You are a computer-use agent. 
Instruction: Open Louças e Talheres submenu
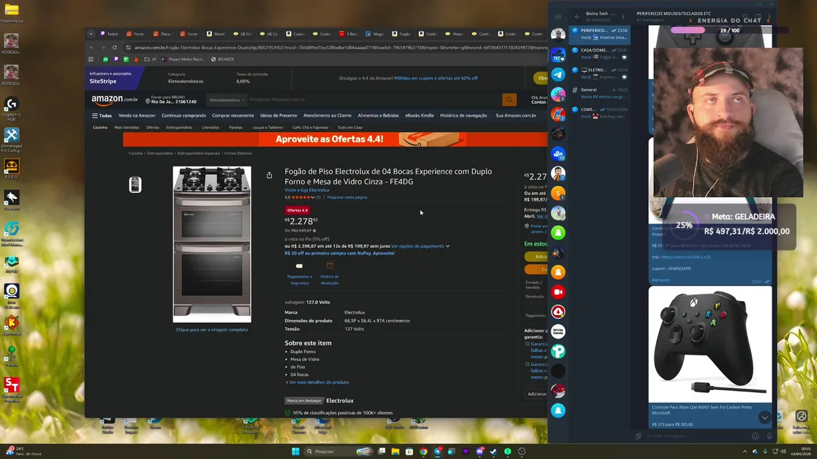(267, 127)
